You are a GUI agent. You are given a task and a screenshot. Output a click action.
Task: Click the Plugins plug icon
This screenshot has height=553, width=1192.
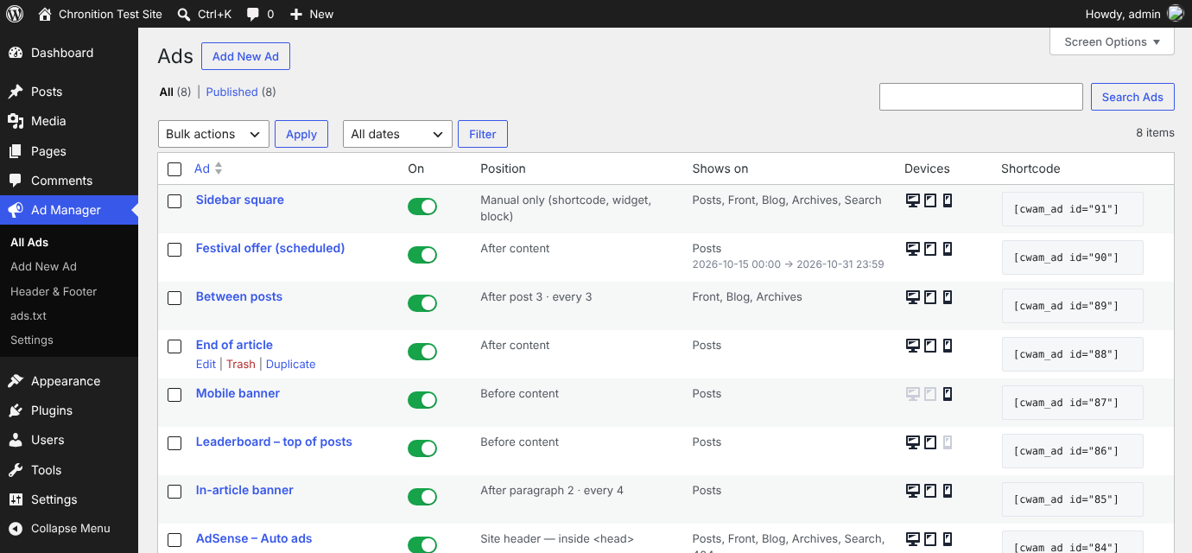tap(16, 410)
